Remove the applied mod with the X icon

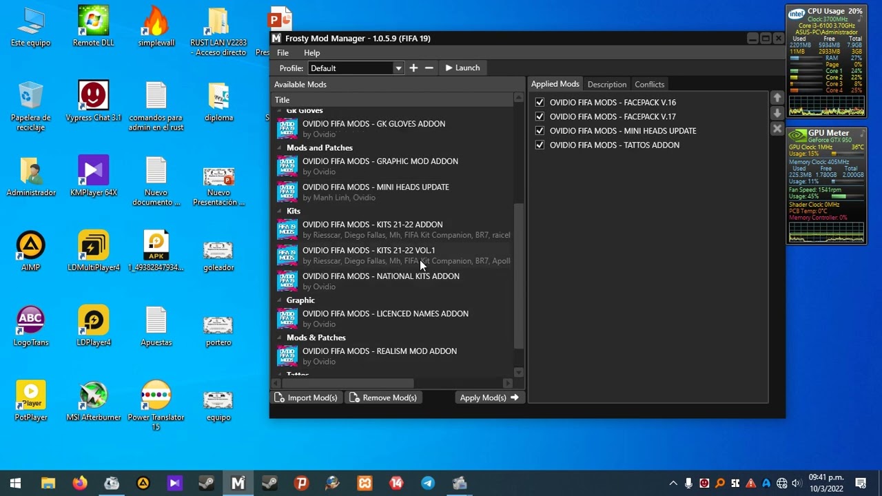[x=777, y=129]
